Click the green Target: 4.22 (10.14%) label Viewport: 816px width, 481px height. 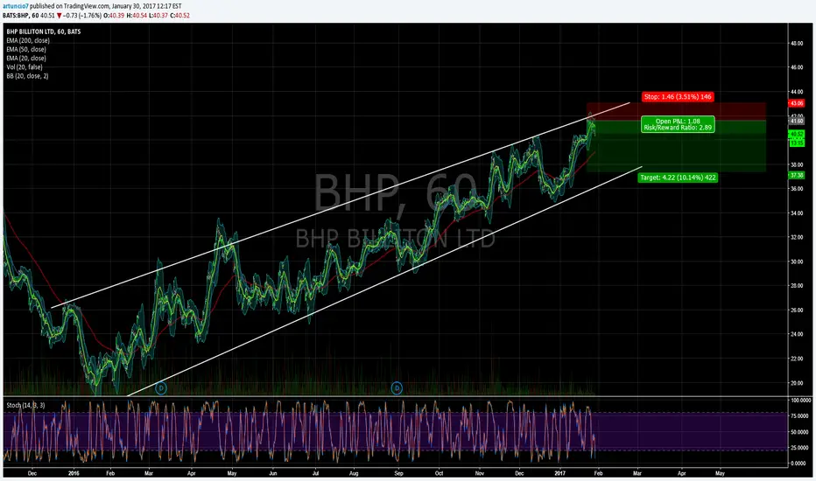(678, 178)
